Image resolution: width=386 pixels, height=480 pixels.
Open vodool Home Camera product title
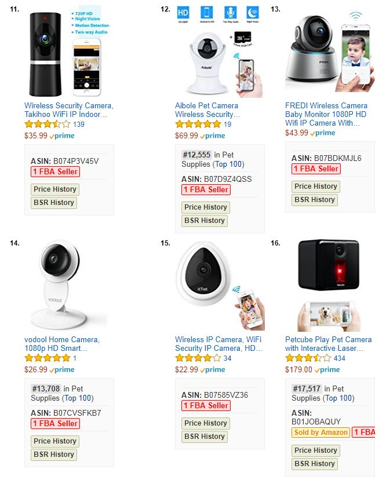pyautogui.click(x=62, y=344)
